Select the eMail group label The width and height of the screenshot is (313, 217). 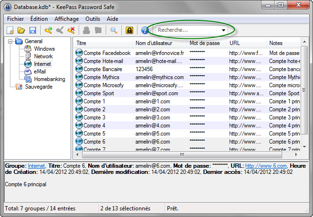point(40,72)
